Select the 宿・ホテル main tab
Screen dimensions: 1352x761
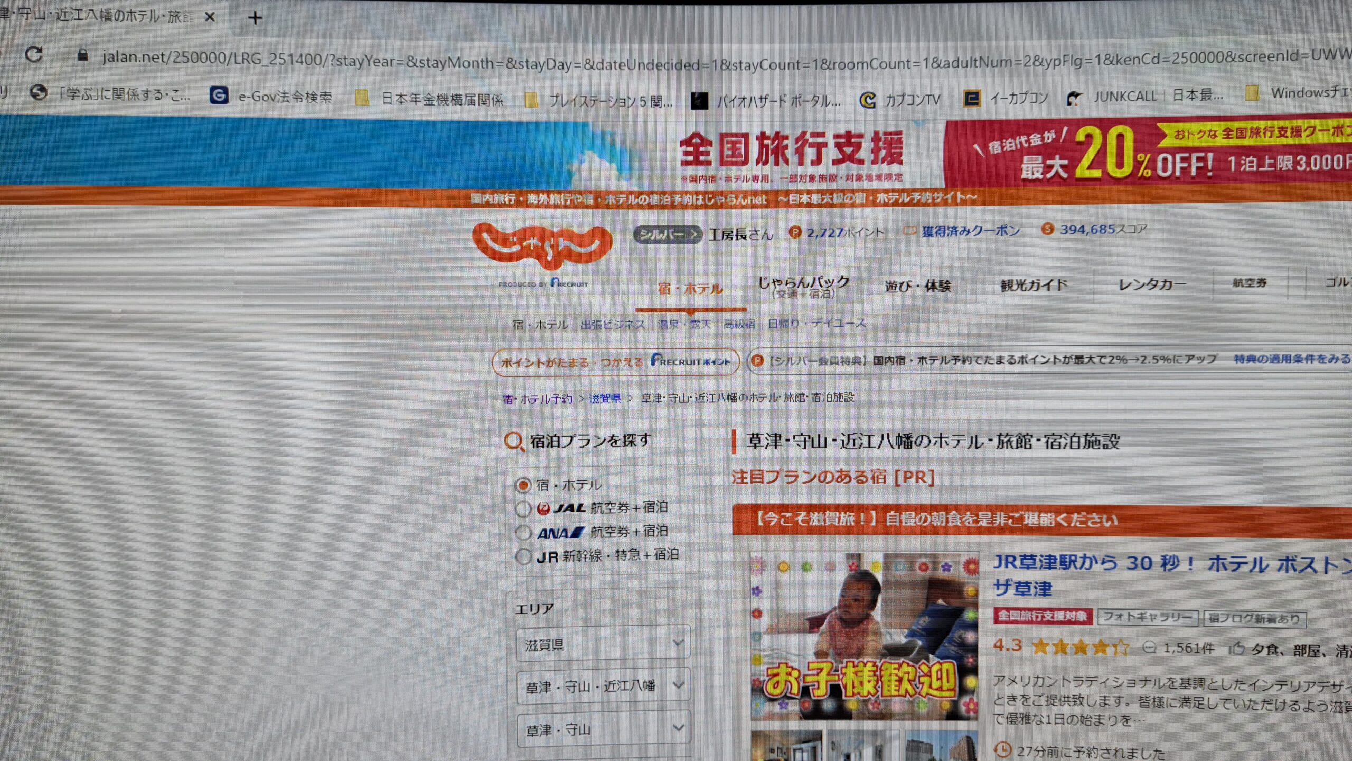pos(690,289)
